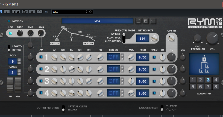This screenshot has width=223, height=117.
Task: Decrease pitch bend RANGE value
Action: tap(19, 74)
